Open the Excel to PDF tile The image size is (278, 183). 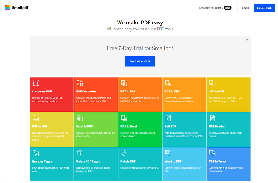point(96,130)
